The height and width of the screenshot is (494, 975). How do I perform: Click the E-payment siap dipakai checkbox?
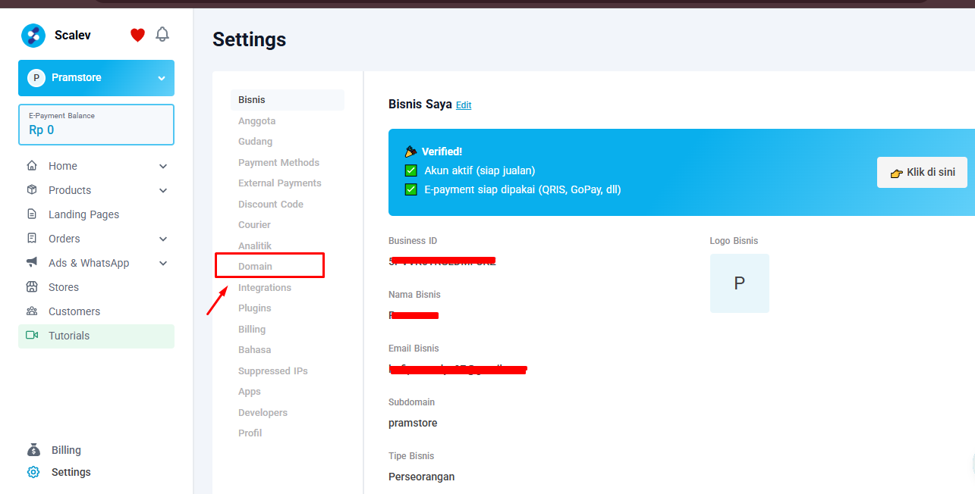[x=411, y=189]
